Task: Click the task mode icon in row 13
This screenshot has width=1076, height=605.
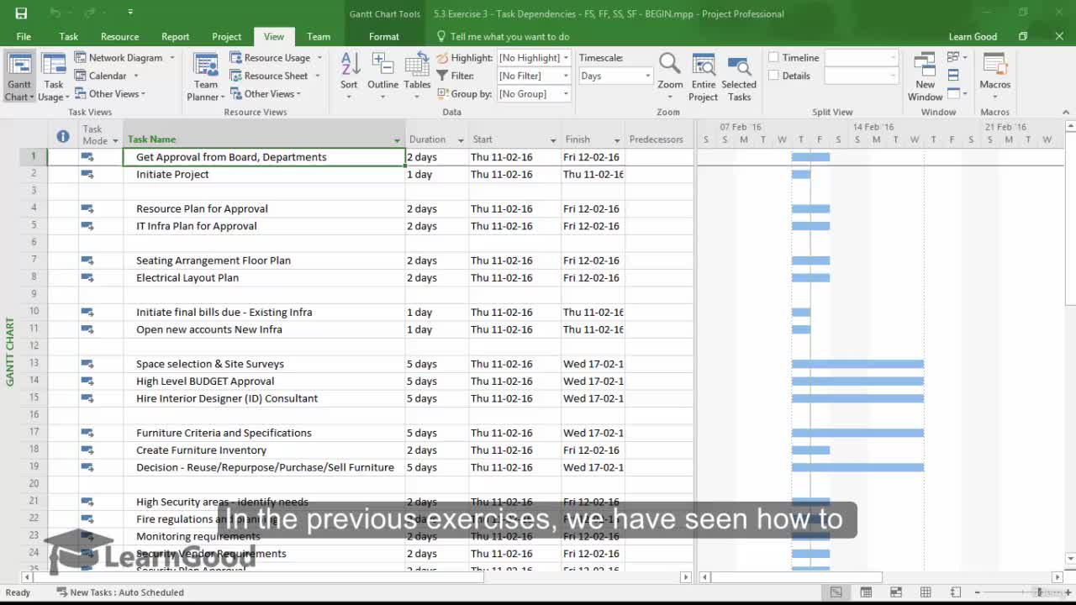Action: click(87, 364)
